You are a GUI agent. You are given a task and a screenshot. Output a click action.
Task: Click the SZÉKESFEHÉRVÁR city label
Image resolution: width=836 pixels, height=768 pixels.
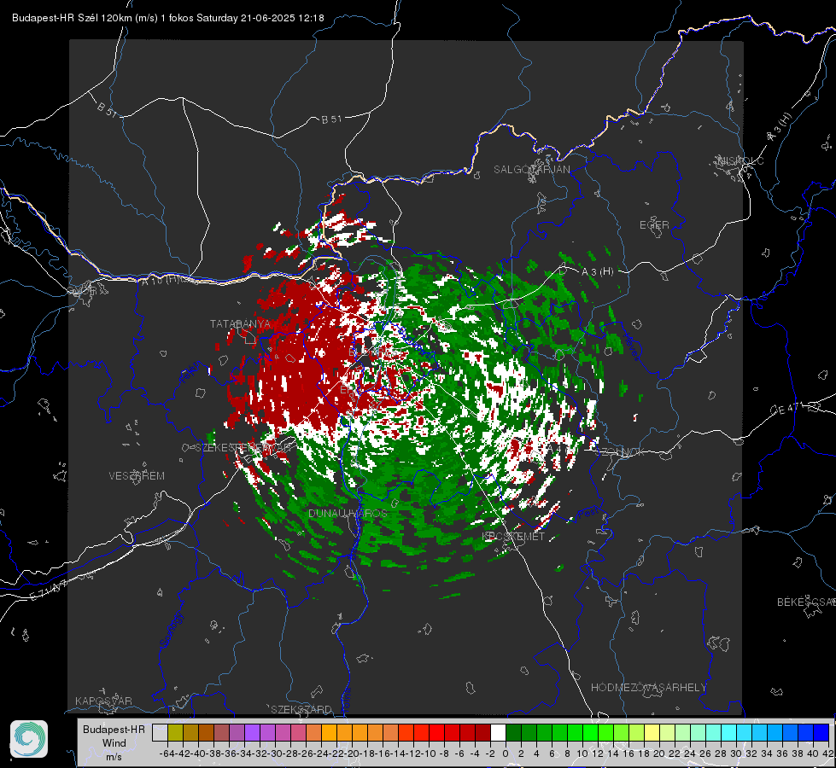[x=243, y=448]
